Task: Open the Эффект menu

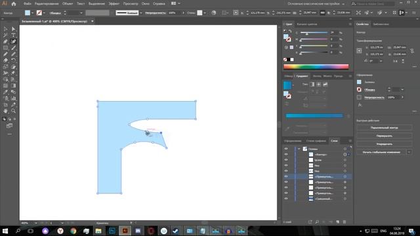Action: (x=114, y=4)
